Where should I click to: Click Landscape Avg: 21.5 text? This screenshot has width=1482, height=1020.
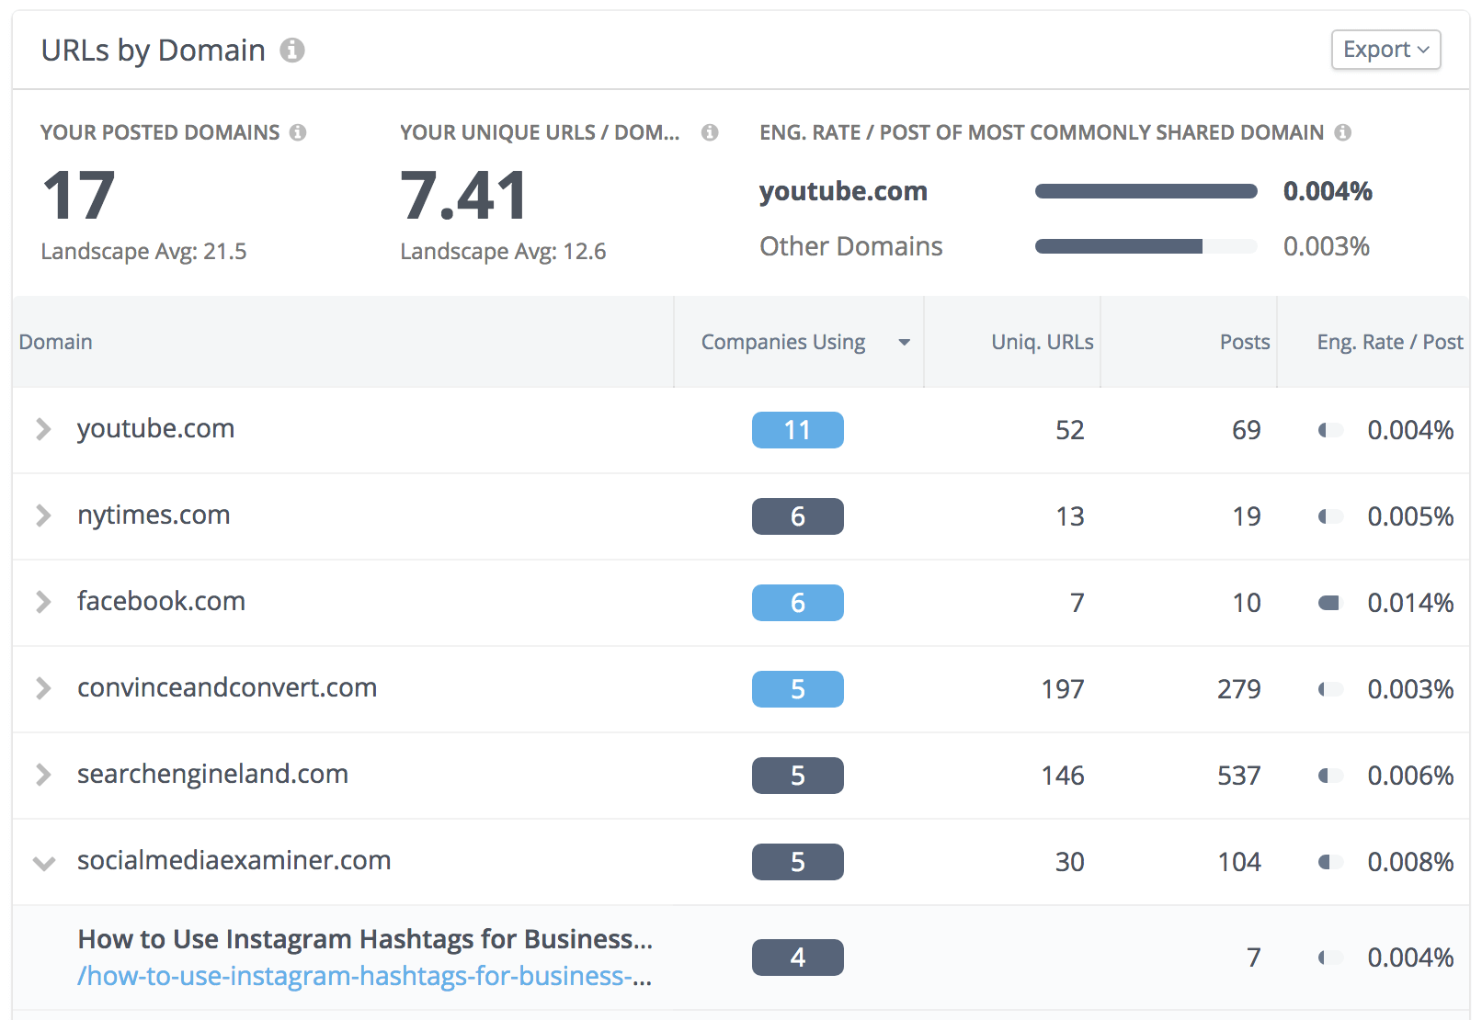(x=143, y=251)
